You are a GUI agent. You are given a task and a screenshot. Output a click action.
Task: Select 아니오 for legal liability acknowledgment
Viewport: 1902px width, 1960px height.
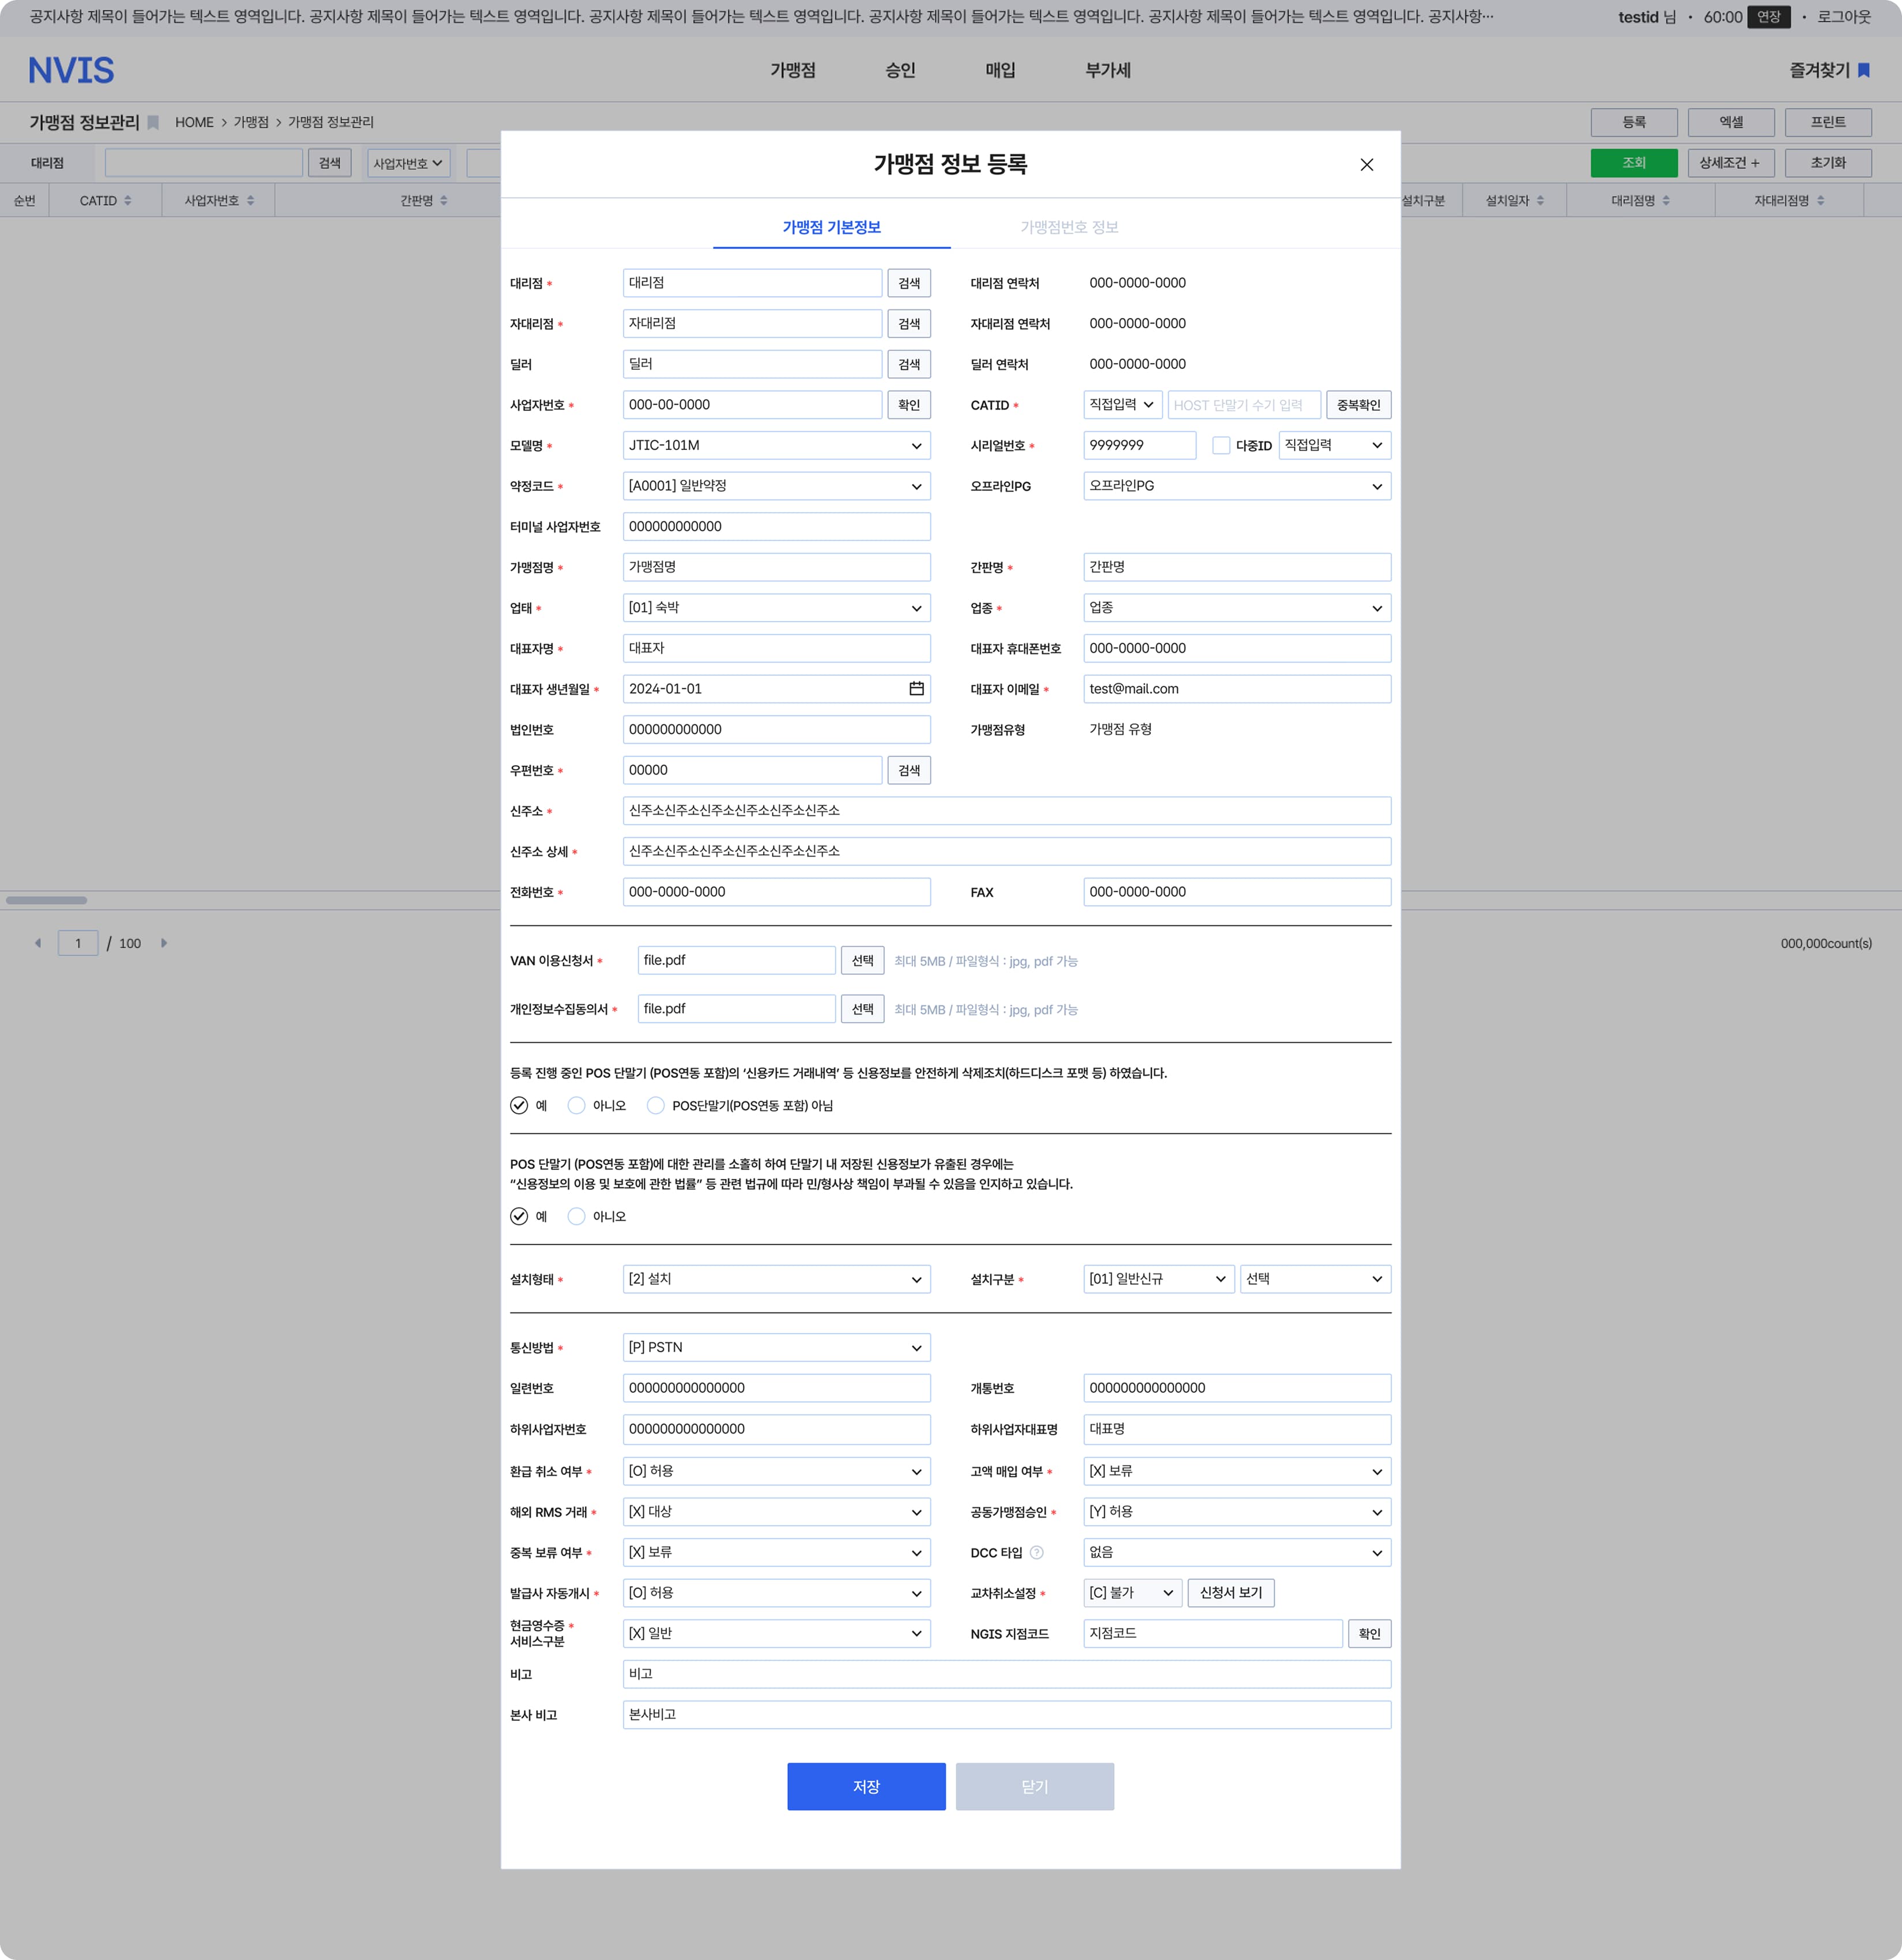(576, 1217)
